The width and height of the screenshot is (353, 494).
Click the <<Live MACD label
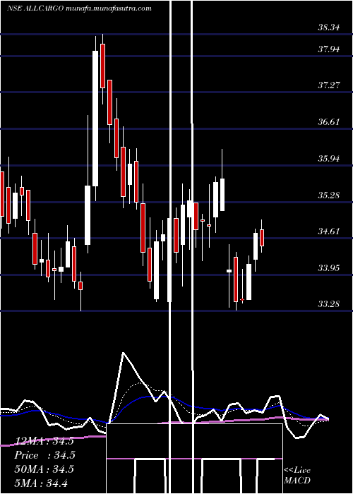click(297, 476)
